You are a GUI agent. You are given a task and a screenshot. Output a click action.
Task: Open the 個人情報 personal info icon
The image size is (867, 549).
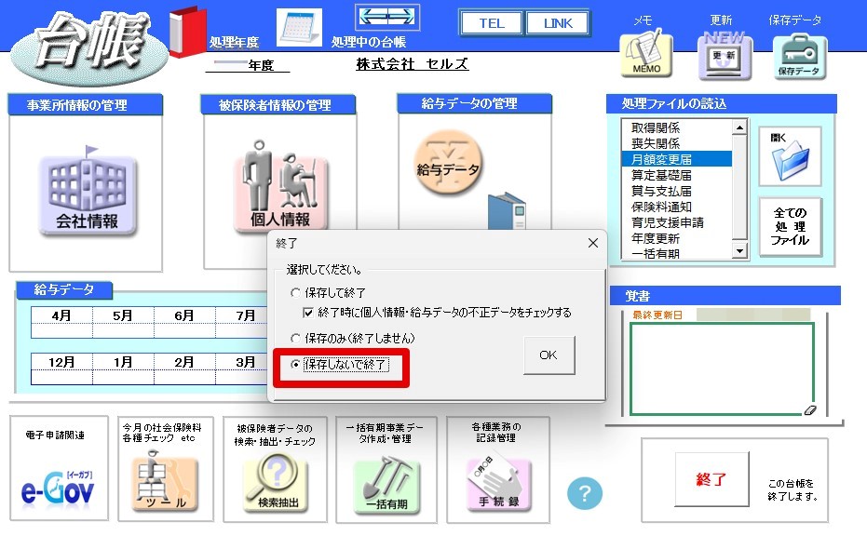click(280, 186)
